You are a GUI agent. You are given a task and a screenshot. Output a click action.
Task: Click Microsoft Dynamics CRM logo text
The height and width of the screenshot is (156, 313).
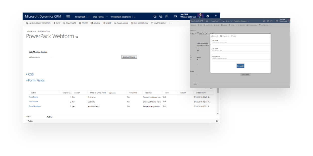(43, 16)
